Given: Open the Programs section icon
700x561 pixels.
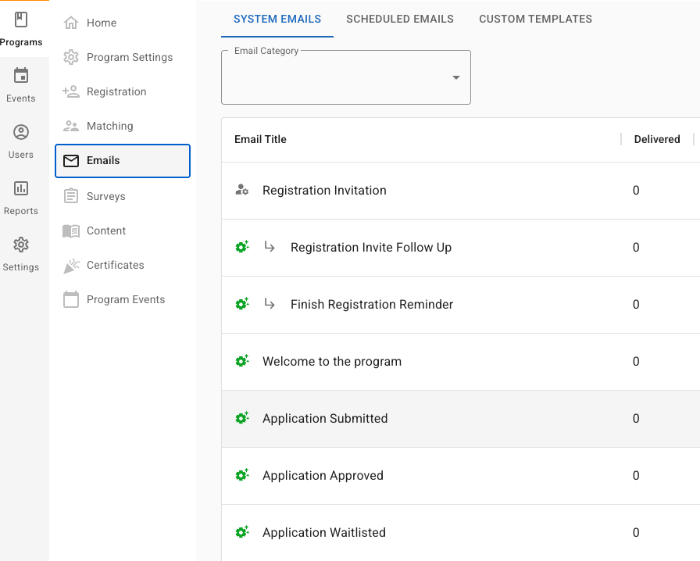Looking at the screenshot, I should [21, 20].
